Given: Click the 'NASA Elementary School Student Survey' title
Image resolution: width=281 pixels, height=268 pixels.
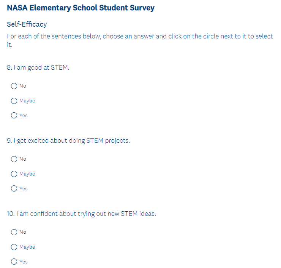Looking at the screenshot, I should point(81,8).
